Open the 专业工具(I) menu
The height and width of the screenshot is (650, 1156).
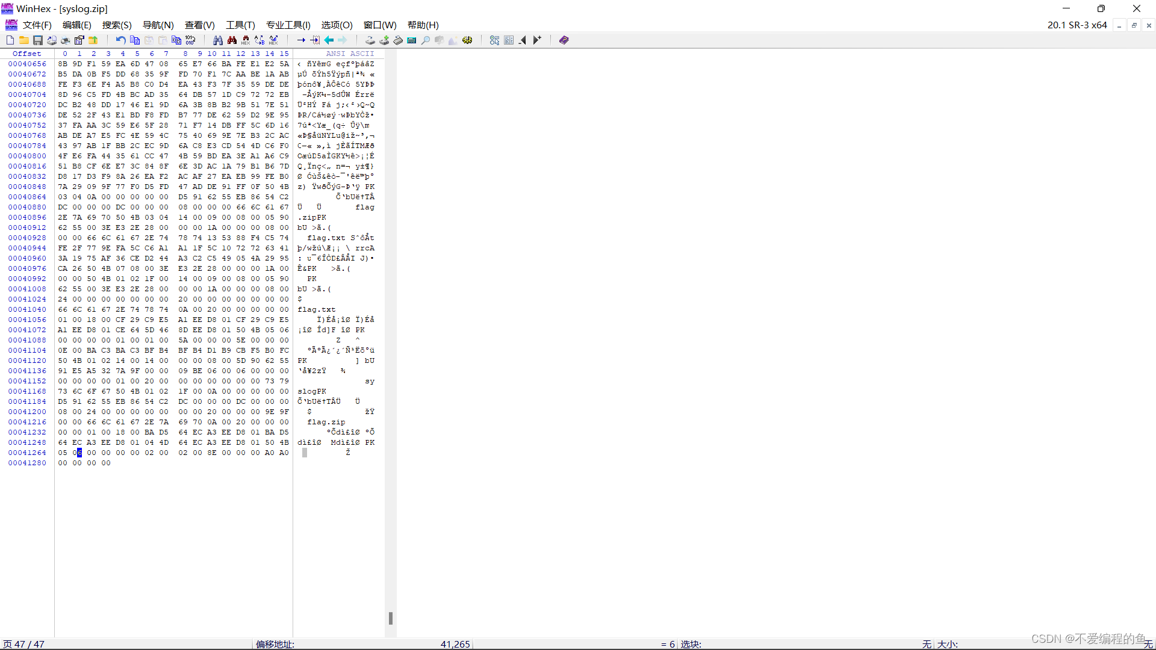(288, 25)
